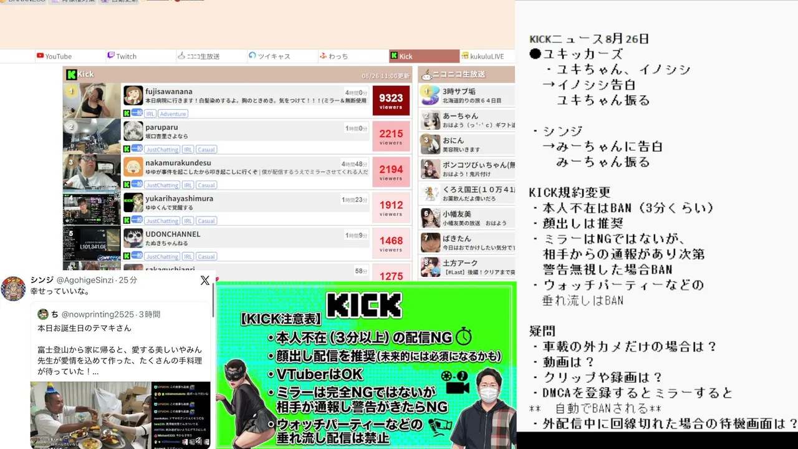Open nakamurakundesu's profile avatar
798x449 pixels.
pos(133,167)
